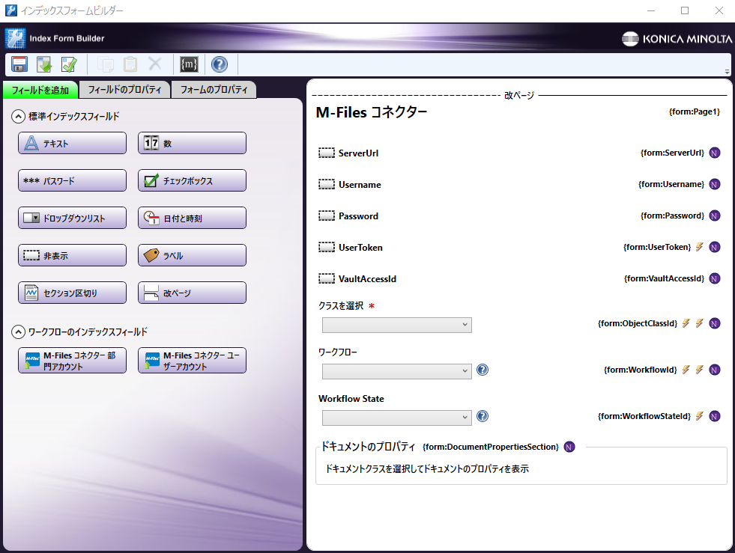Click the first lightning icon beside ObjectClassId
Viewport: 735px width, 553px height.
tap(686, 323)
